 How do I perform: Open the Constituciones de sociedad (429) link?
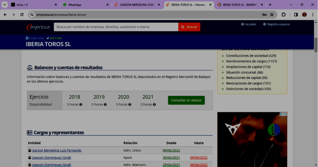pos(251,56)
